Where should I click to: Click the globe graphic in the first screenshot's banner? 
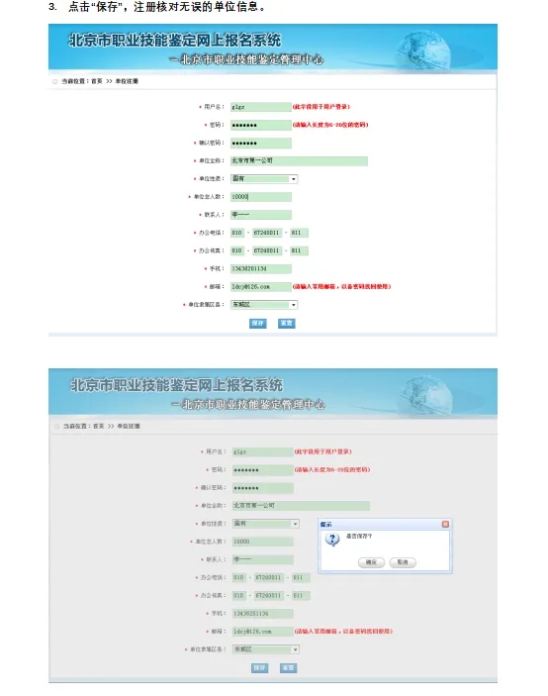coord(421,49)
